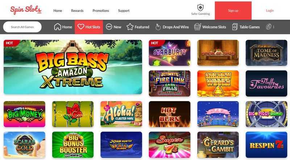Select the Hot Slots heart icon
The image size is (290, 160).
point(81,27)
